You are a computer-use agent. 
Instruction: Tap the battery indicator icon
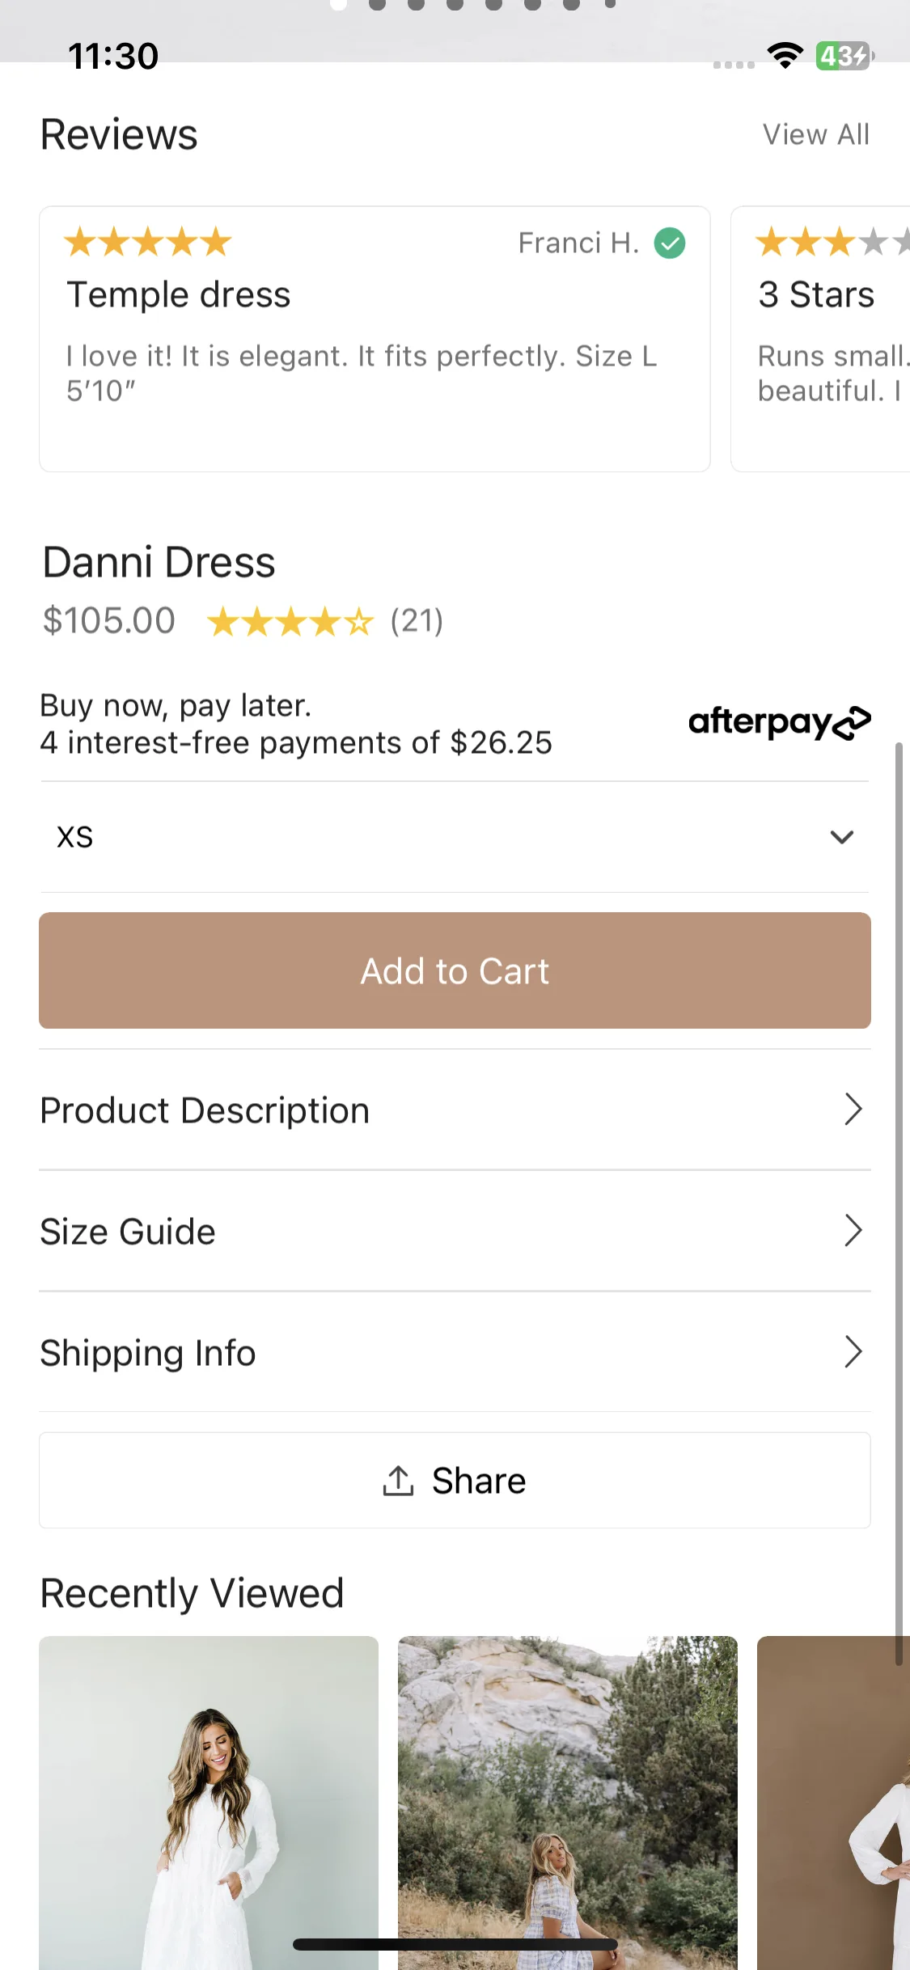point(844,56)
